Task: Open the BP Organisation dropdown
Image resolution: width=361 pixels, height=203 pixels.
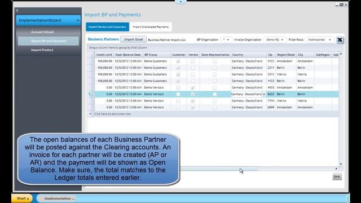Action: point(226,39)
